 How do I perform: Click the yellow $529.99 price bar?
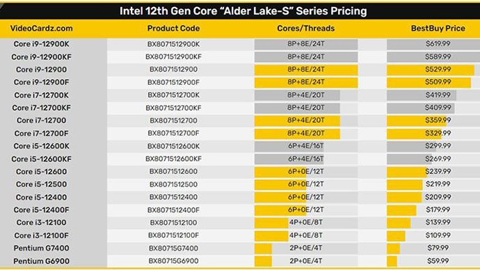pyautogui.click(x=431, y=70)
